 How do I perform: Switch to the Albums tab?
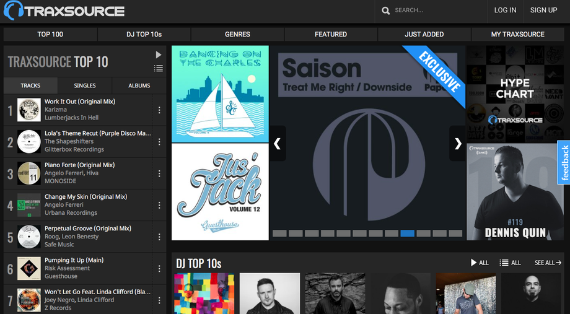tap(139, 85)
